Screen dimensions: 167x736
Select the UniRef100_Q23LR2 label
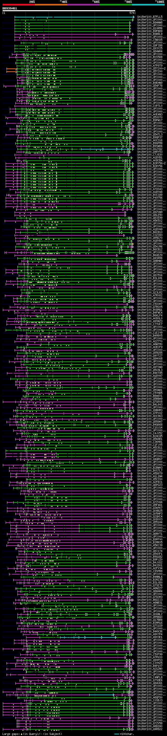[150, 293]
